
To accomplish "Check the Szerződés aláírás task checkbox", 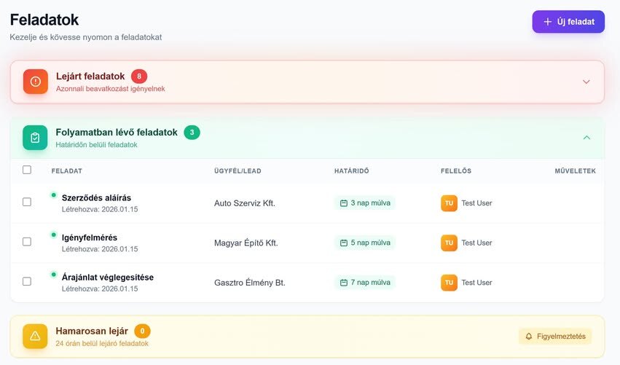I will pyautogui.click(x=27, y=202).
